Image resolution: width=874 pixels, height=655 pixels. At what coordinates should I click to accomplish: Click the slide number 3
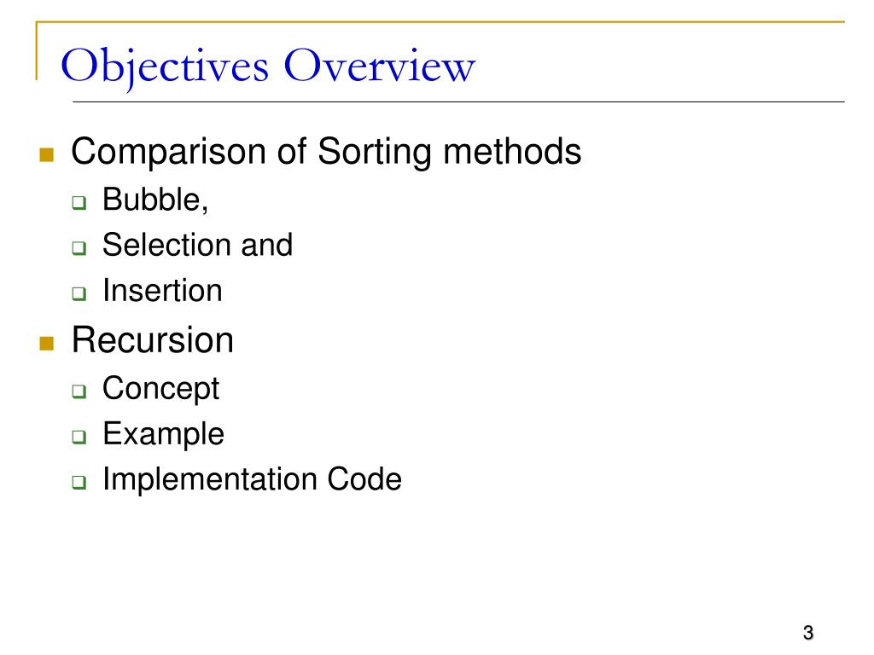click(808, 633)
